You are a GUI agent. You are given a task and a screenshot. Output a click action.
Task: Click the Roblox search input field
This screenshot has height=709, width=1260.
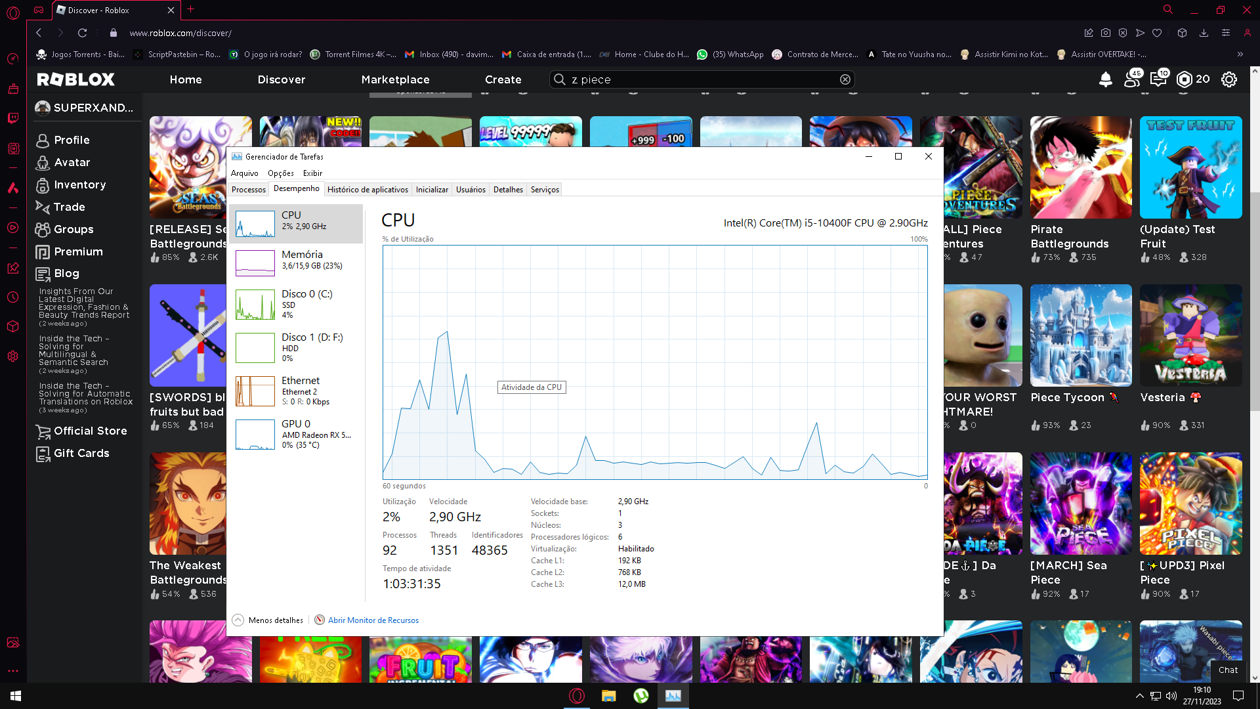click(702, 79)
